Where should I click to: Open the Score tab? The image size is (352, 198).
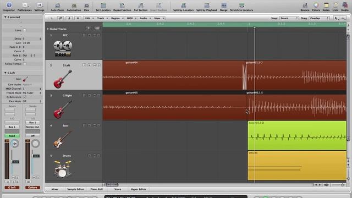(x=117, y=189)
